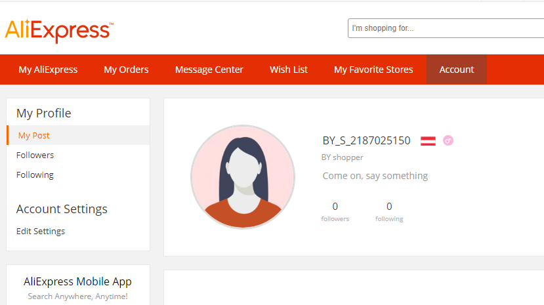Open the My AliExpress tab
544x305 pixels.
tap(48, 70)
